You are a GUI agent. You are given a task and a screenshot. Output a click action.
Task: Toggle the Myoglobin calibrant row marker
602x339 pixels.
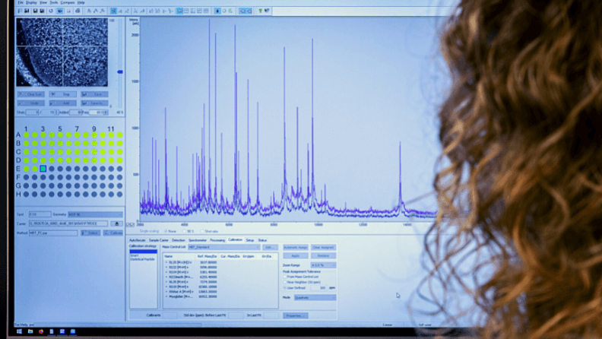166,296
